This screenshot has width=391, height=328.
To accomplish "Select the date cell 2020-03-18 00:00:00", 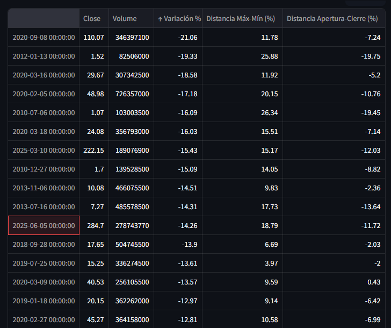I will (44, 131).
